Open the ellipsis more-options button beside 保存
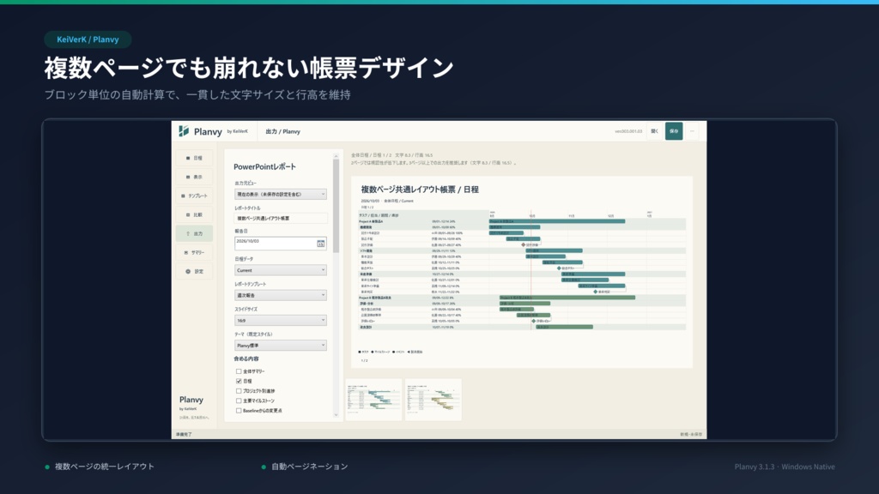 (692, 131)
